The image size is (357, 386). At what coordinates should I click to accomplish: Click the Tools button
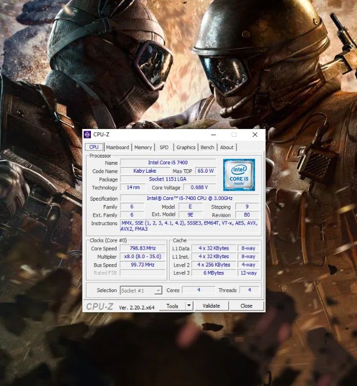click(x=172, y=306)
